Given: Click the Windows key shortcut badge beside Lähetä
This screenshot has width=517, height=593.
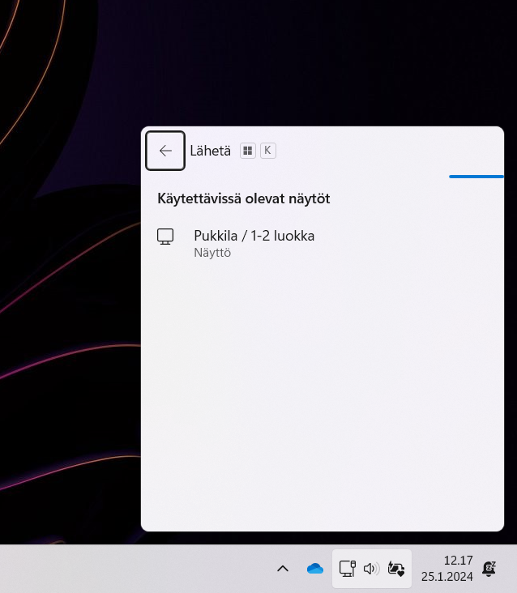Looking at the screenshot, I should click(x=248, y=151).
